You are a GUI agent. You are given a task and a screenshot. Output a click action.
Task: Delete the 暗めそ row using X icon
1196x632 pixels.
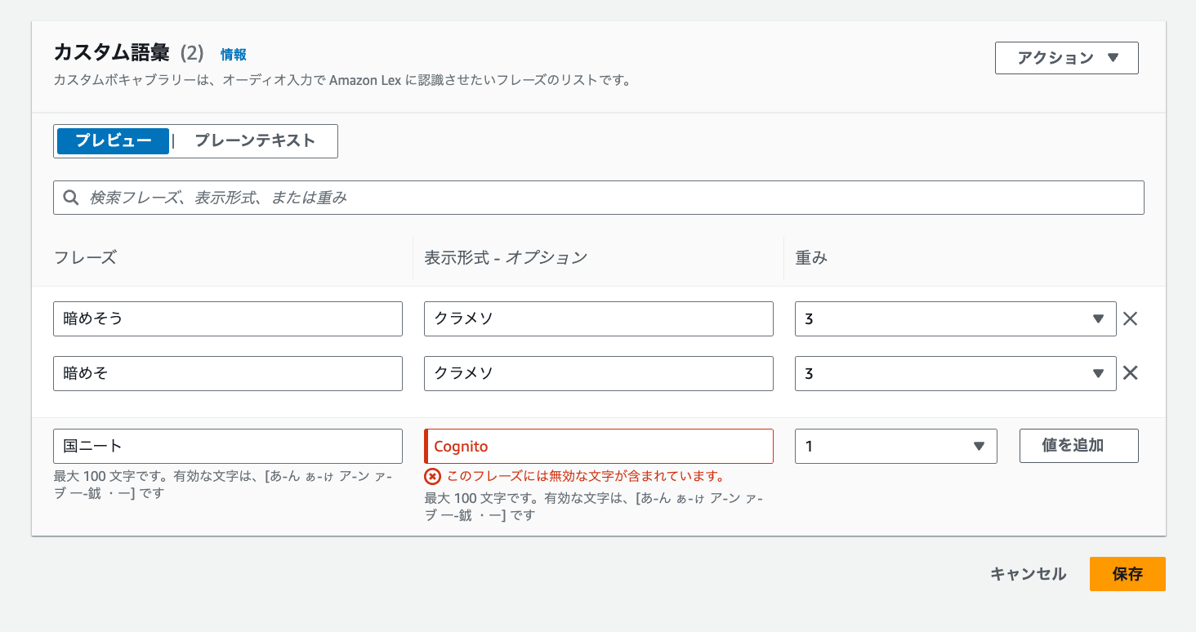pyautogui.click(x=1130, y=373)
